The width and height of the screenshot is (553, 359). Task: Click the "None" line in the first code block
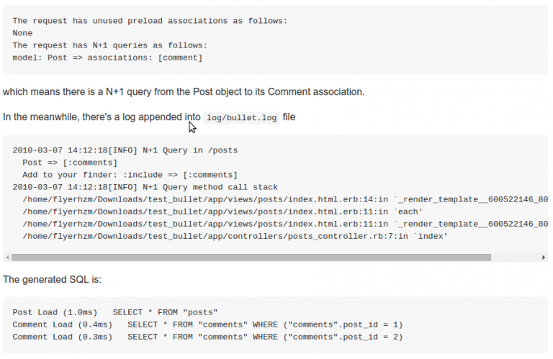[x=22, y=33]
